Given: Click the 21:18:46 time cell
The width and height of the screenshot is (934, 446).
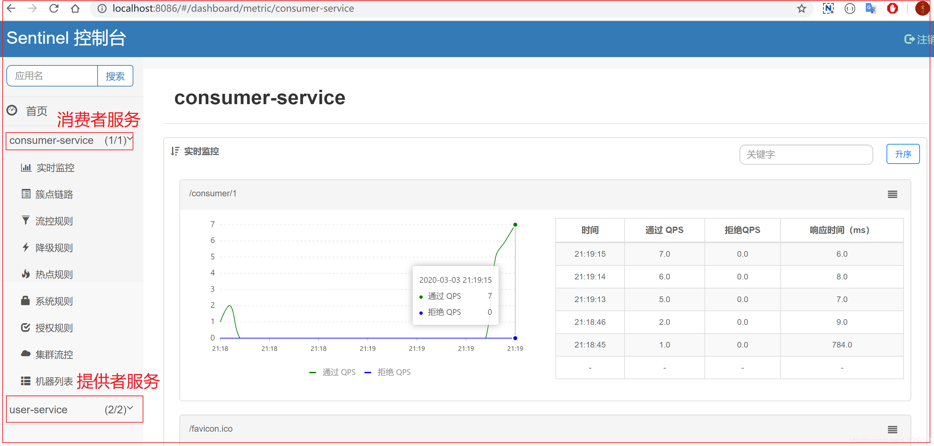Looking at the screenshot, I should pos(590,322).
